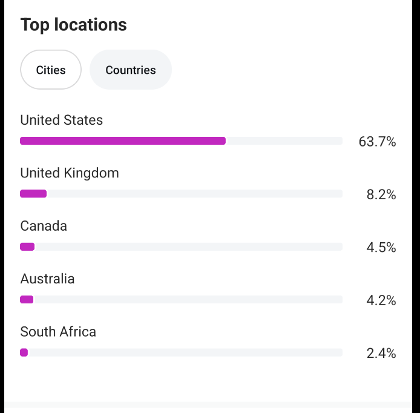Select the Australia country label

[47, 279]
